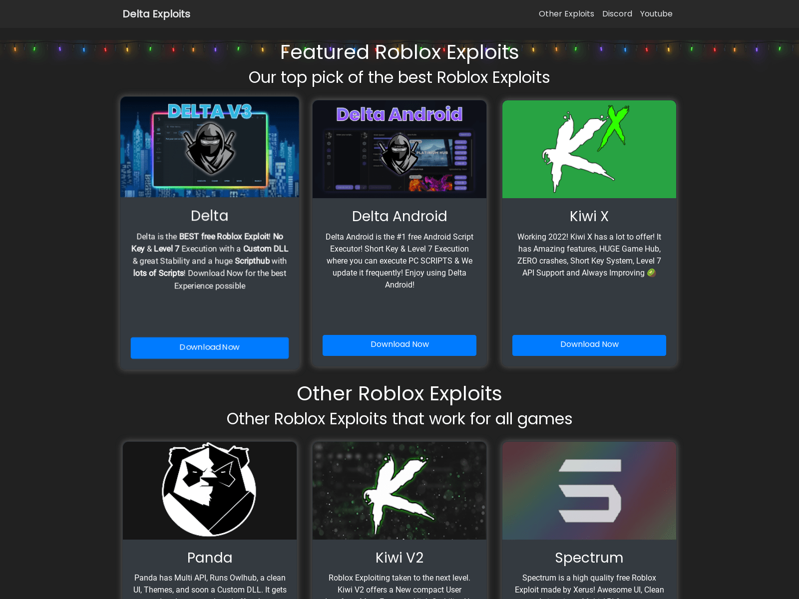Select the green Kiwi X logo image
Image resolution: width=799 pixels, height=599 pixels.
click(x=589, y=149)
